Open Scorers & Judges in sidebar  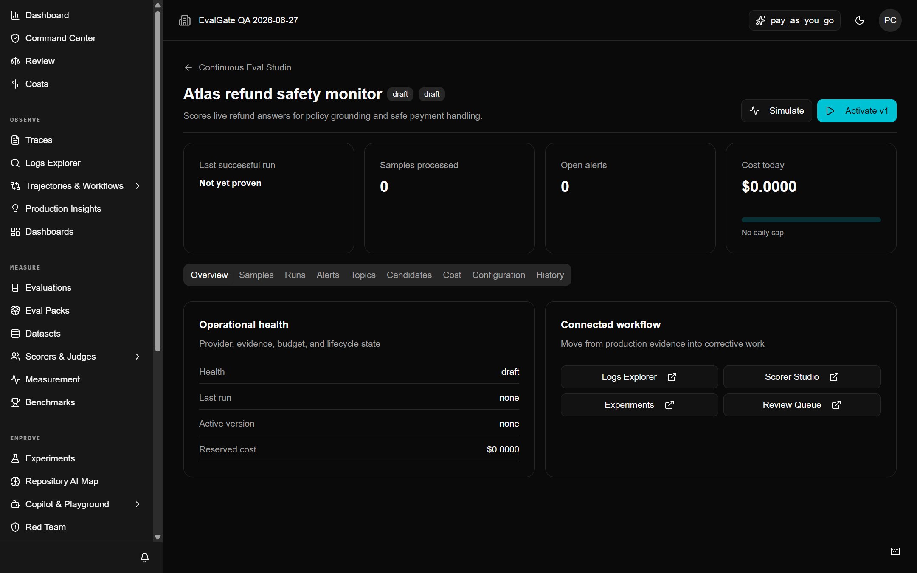tap(76, 357)
